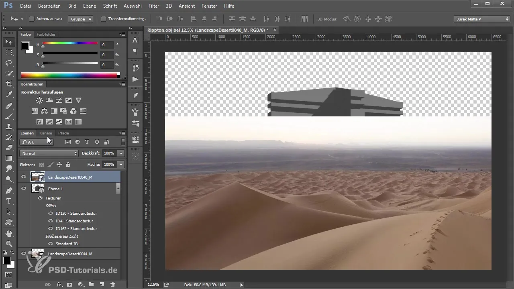Check the Transformationsstrg. option

pyautogui.click(x=104, y=19)
